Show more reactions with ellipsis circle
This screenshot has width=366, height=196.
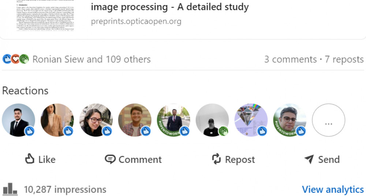[x=328, y=120]
